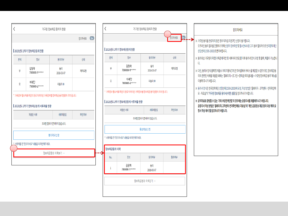Click the red circle marker above highlighted 참조하세요

pos(167,34)
